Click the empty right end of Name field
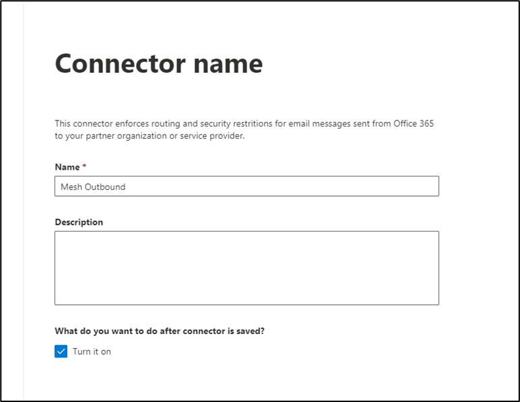The width and height of the screenshot is (520, 402). pos(377,187)
